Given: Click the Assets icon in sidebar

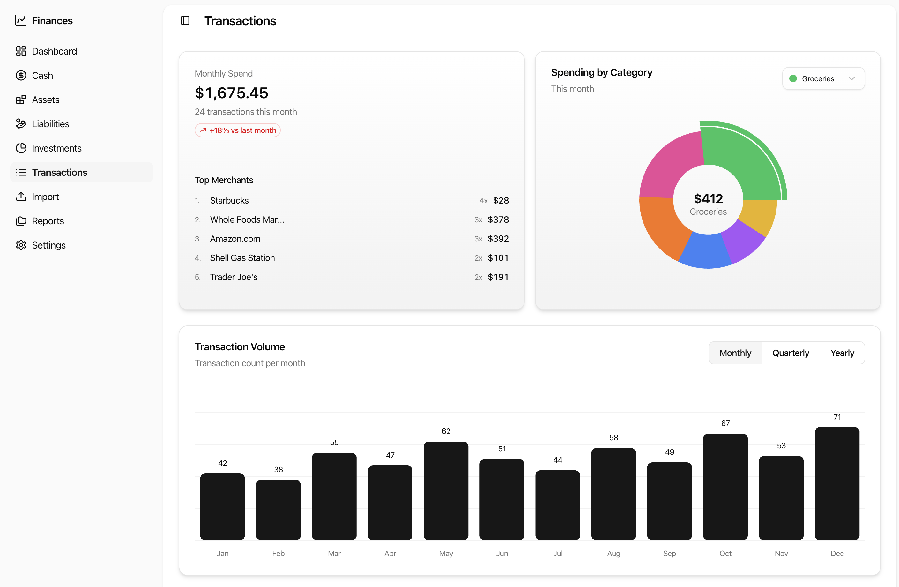Looking at the screenshot, I should click(x=21, y=99).
